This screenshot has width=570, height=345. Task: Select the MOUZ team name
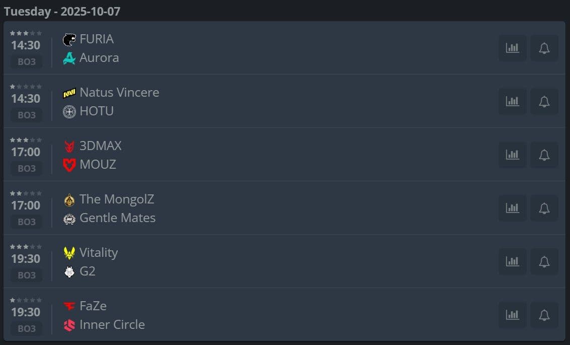98,165
